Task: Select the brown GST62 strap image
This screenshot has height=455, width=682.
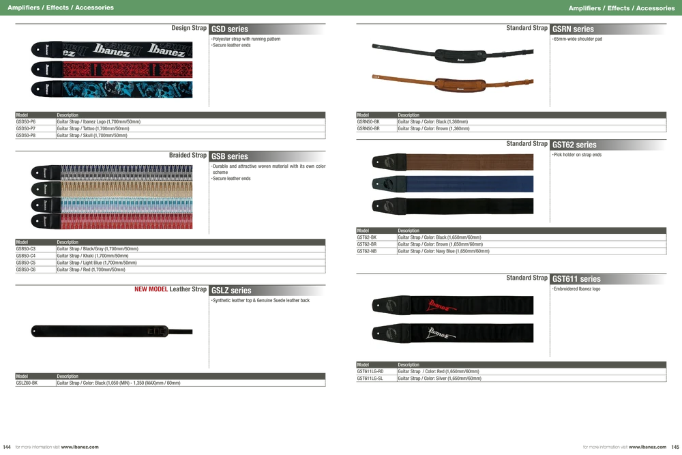Action: pyautogui.click(x=453, y=162)
